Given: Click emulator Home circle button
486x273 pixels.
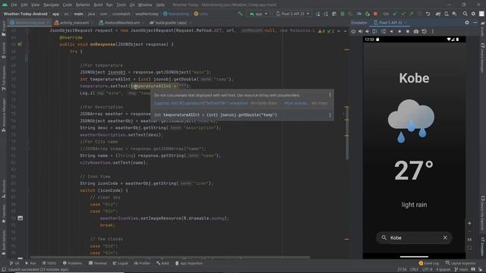Looking at the screenshot, I should pos(399,32).
